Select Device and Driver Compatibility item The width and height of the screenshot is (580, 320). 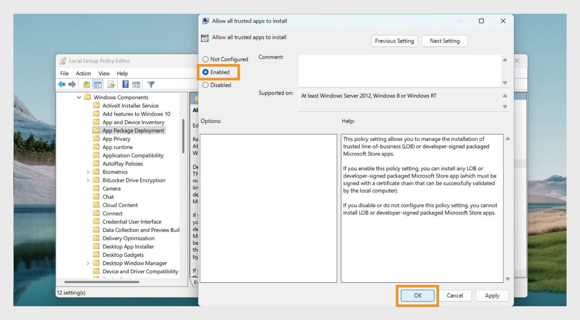[140, 272]
